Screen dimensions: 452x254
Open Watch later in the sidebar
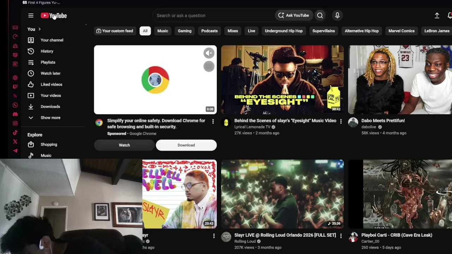50,73
